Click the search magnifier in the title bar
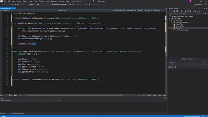Viewport: 208px width, 117px height. 94,1
